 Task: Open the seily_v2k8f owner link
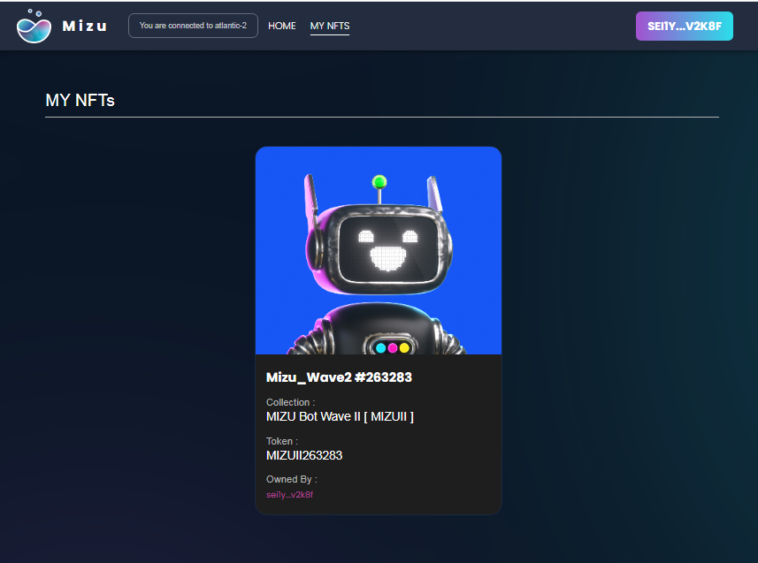289,494
